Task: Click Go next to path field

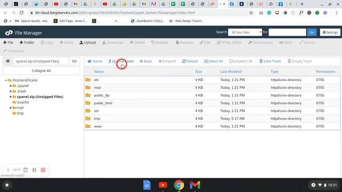Action: tap(74, 61)
